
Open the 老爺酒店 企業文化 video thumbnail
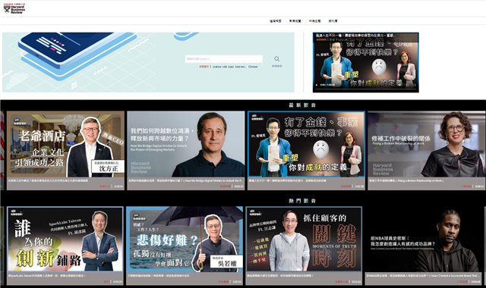[65, 144]
